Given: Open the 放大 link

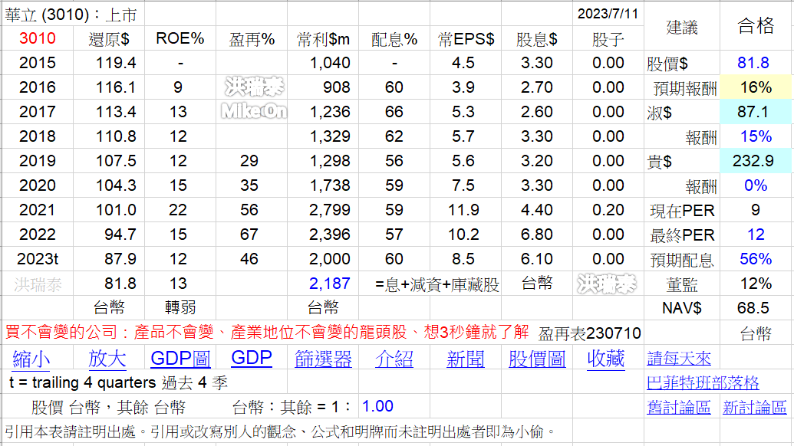Looking at the screenshot, I should point(107,359).
